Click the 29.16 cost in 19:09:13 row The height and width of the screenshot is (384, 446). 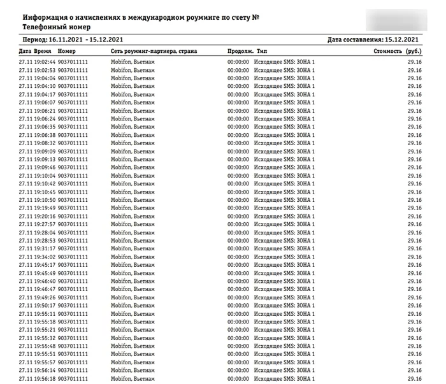pyautogui.click(x=414, y=159)
